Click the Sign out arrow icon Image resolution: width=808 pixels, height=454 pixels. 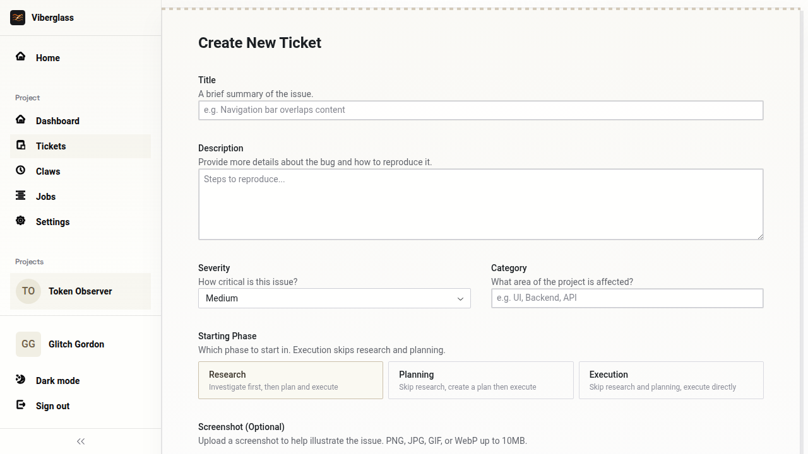[x=21, y=405]
